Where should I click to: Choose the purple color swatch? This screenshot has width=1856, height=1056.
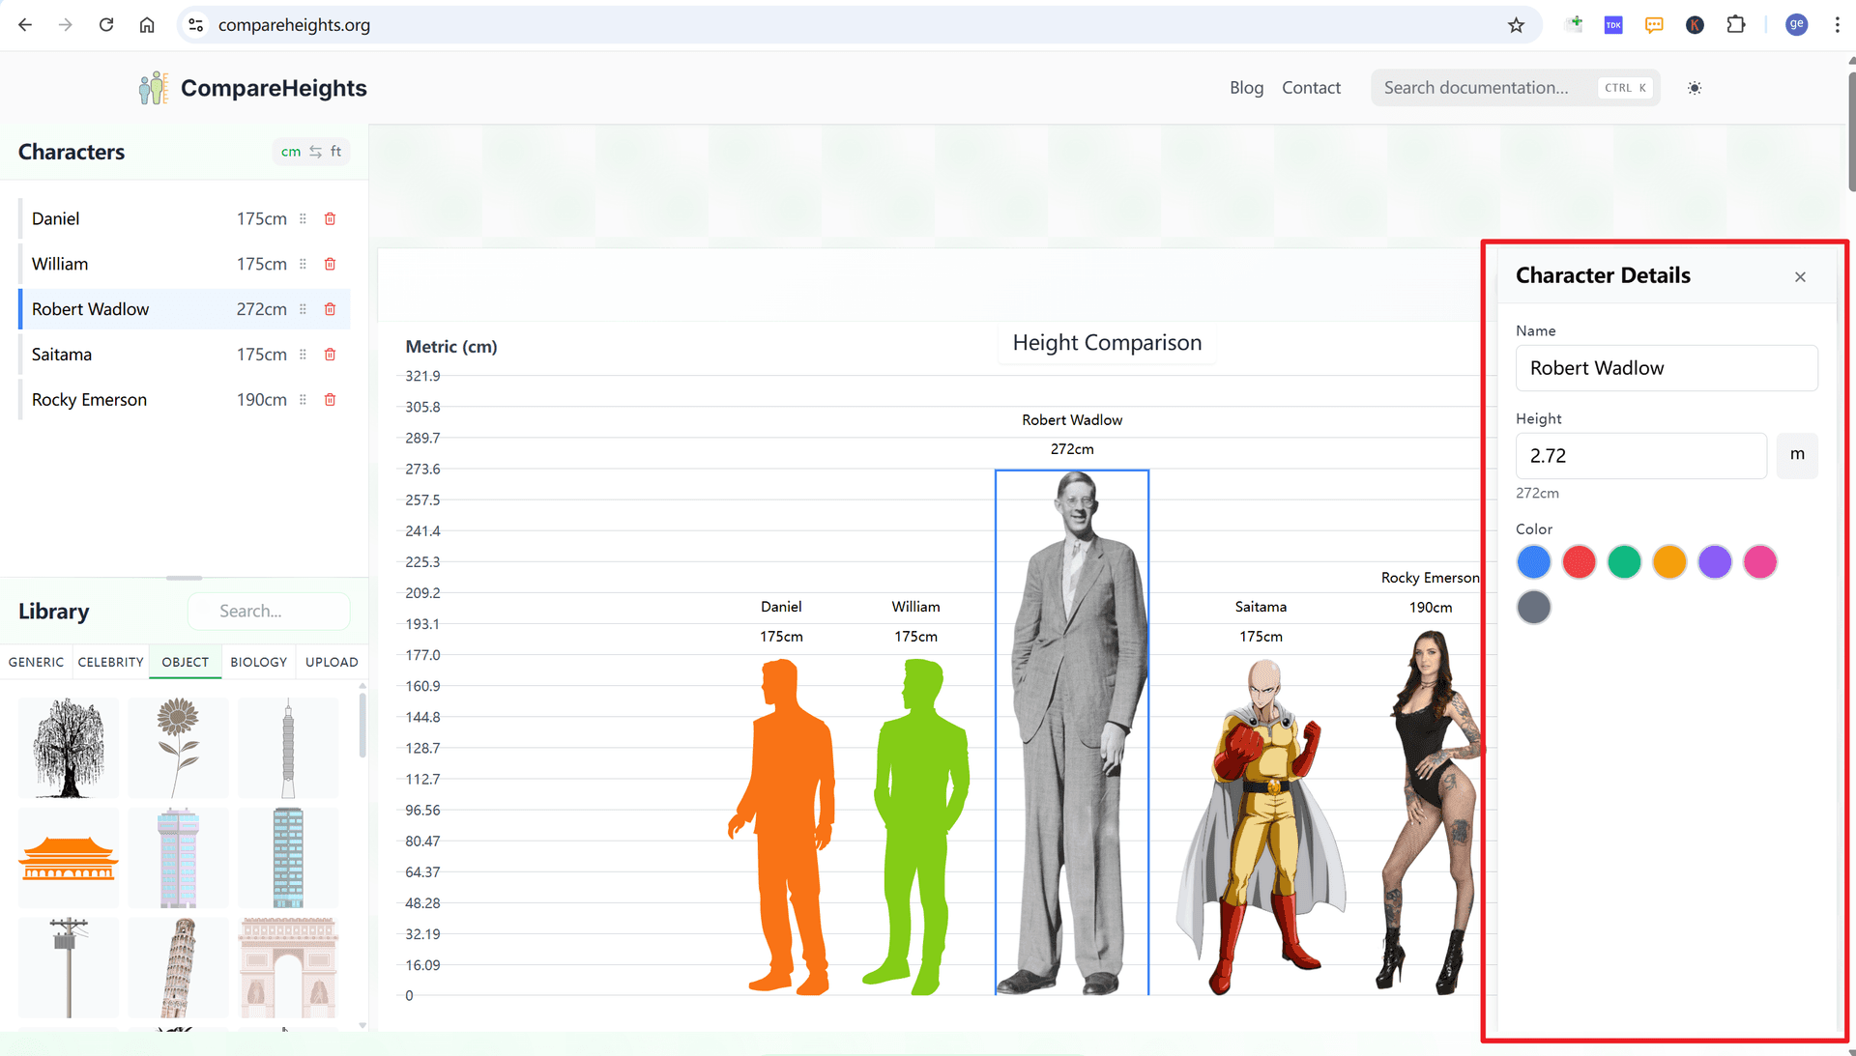coord(1714,562)
